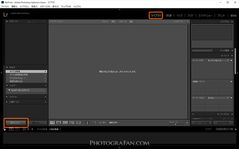Collapse the Folders panel
The width and height of the screenshot is (239, 149).
(7, 85)
